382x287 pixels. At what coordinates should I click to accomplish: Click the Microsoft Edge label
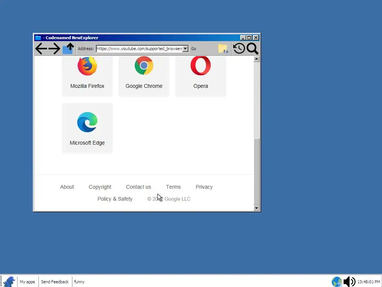87,143
